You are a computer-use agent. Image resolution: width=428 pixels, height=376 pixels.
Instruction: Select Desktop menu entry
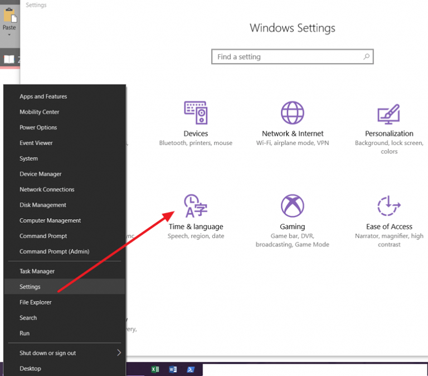(65, 368)
